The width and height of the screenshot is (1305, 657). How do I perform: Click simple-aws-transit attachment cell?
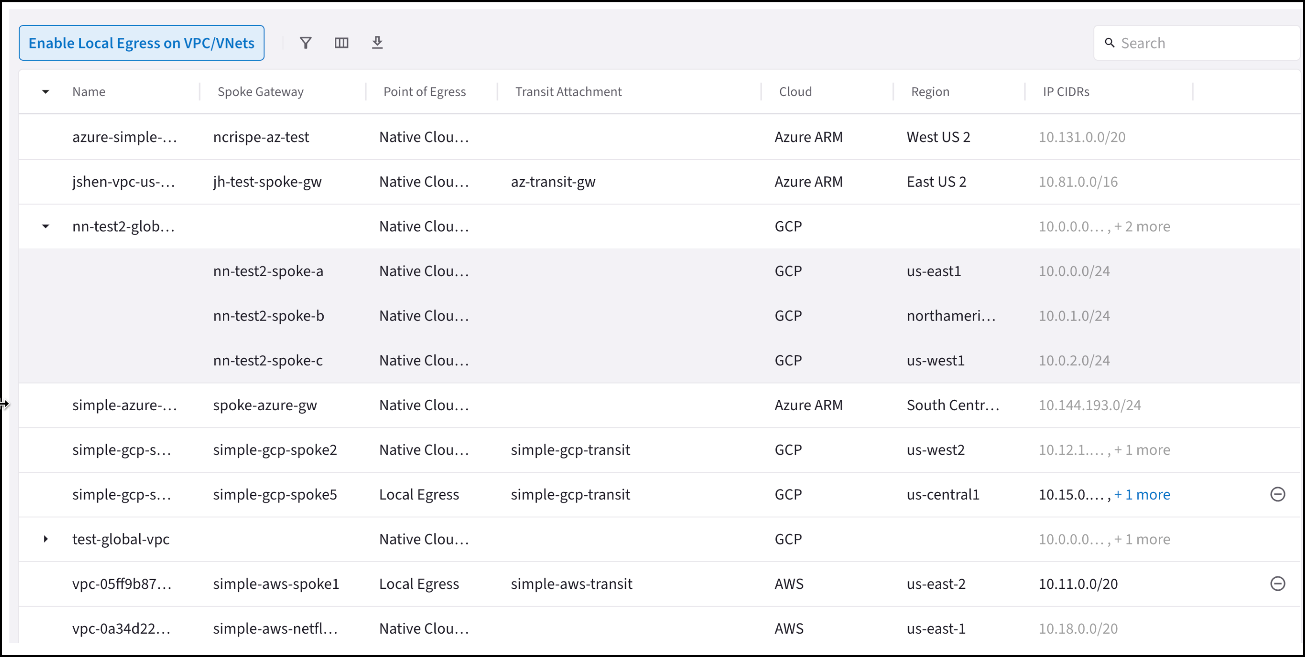(x=571, y=584)
